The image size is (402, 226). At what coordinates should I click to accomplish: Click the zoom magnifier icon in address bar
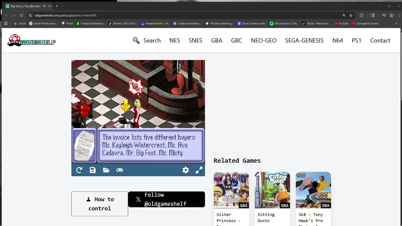coord(344,15)
